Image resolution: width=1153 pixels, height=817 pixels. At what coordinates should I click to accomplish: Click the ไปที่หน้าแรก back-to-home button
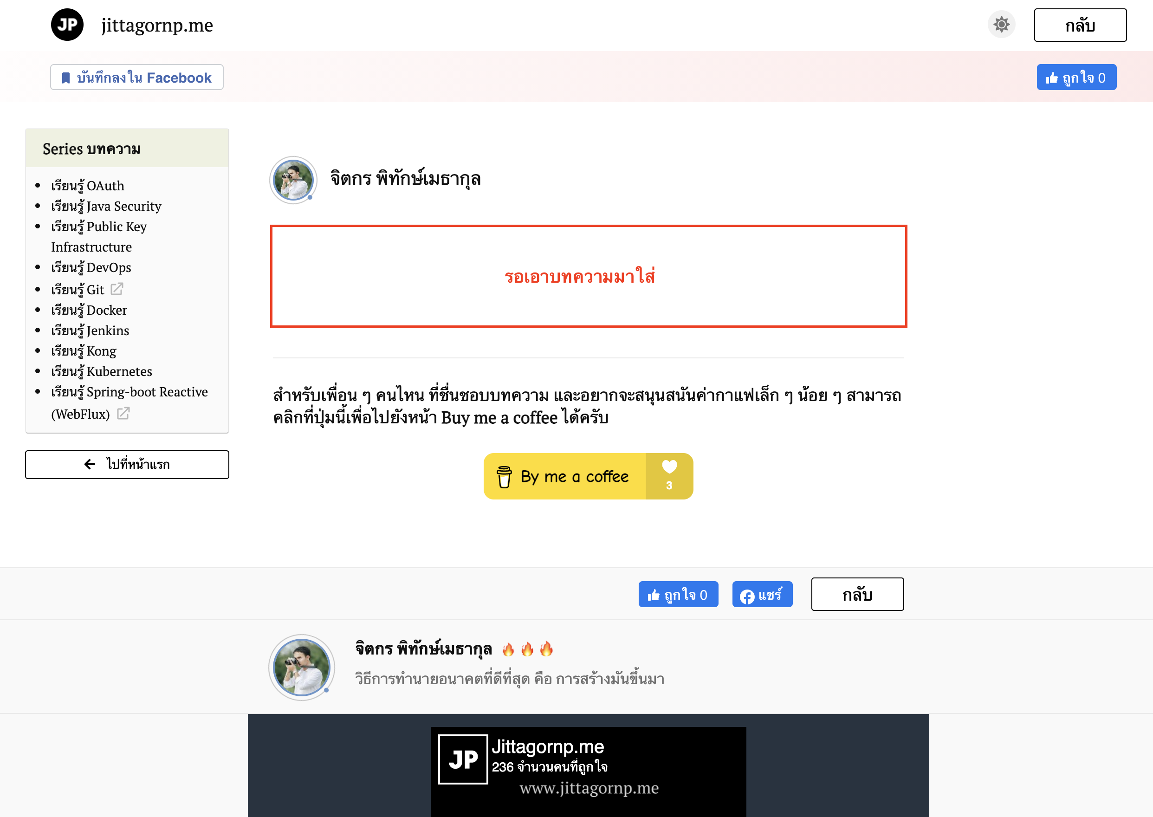tap(127, 464)
